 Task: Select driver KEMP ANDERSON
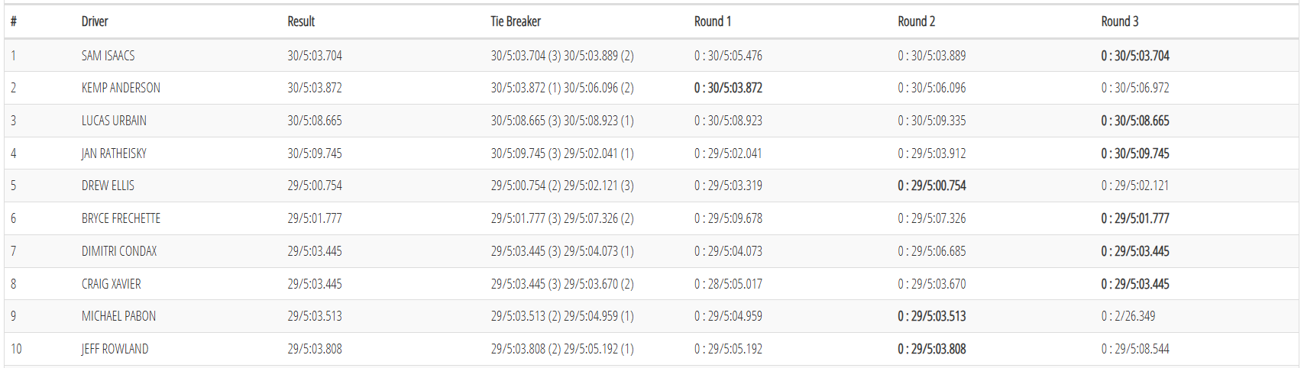click(121, 88)
